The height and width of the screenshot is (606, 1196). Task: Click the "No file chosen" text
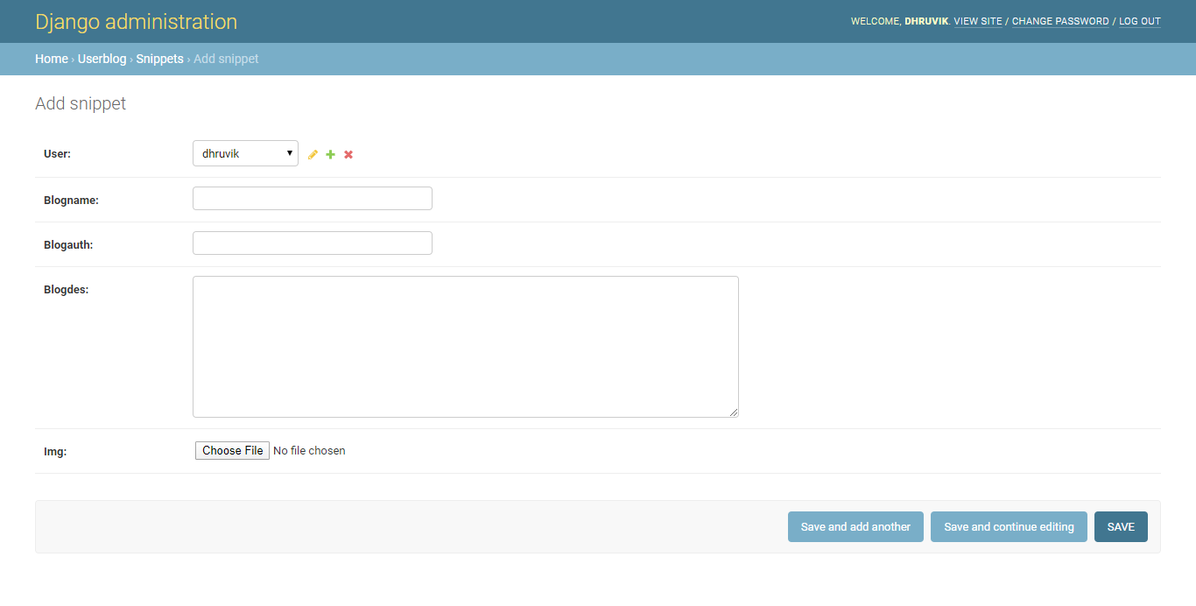(x=309, y=451)
